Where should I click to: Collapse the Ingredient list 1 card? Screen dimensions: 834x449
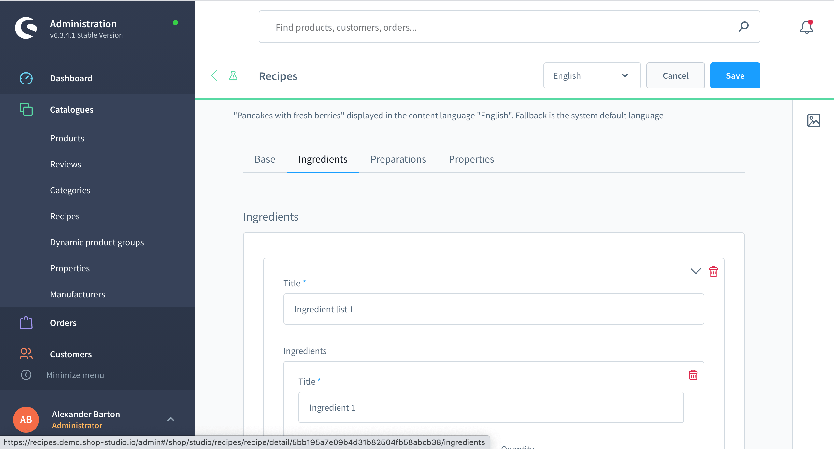pyautogui.click(x=696, y=271)
